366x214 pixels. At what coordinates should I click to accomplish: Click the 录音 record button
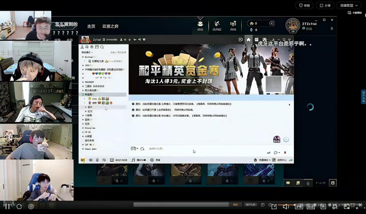(155, 160)
